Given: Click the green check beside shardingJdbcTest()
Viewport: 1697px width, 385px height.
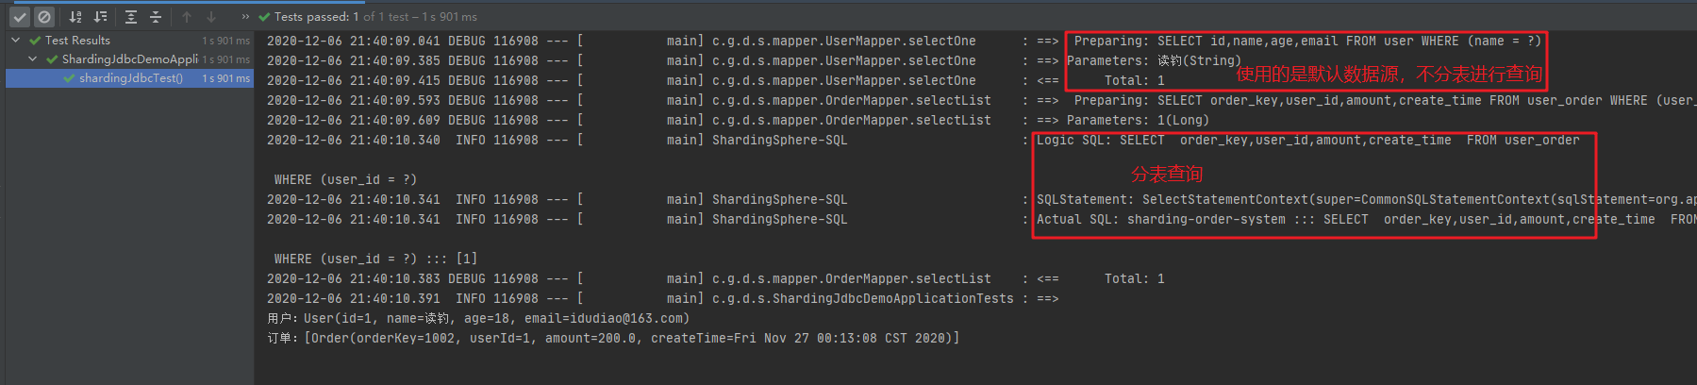Looking at the screenshot, I should pyautogui.click(x=69, y=78).
